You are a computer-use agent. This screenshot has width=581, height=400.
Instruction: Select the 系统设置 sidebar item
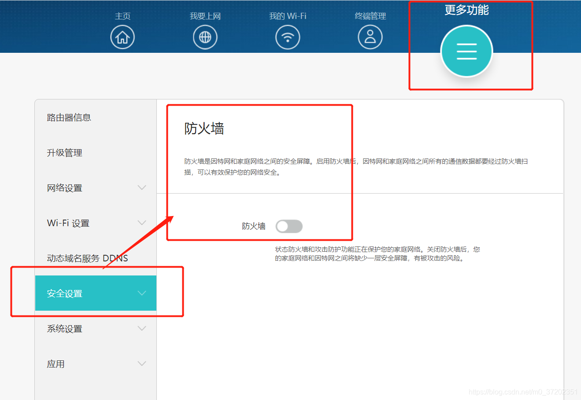point(96,329)
